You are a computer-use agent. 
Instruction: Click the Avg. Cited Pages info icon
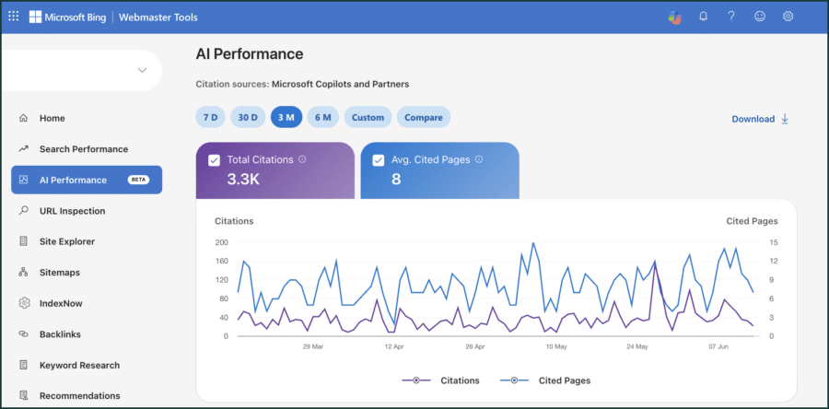tap(479, 159)
